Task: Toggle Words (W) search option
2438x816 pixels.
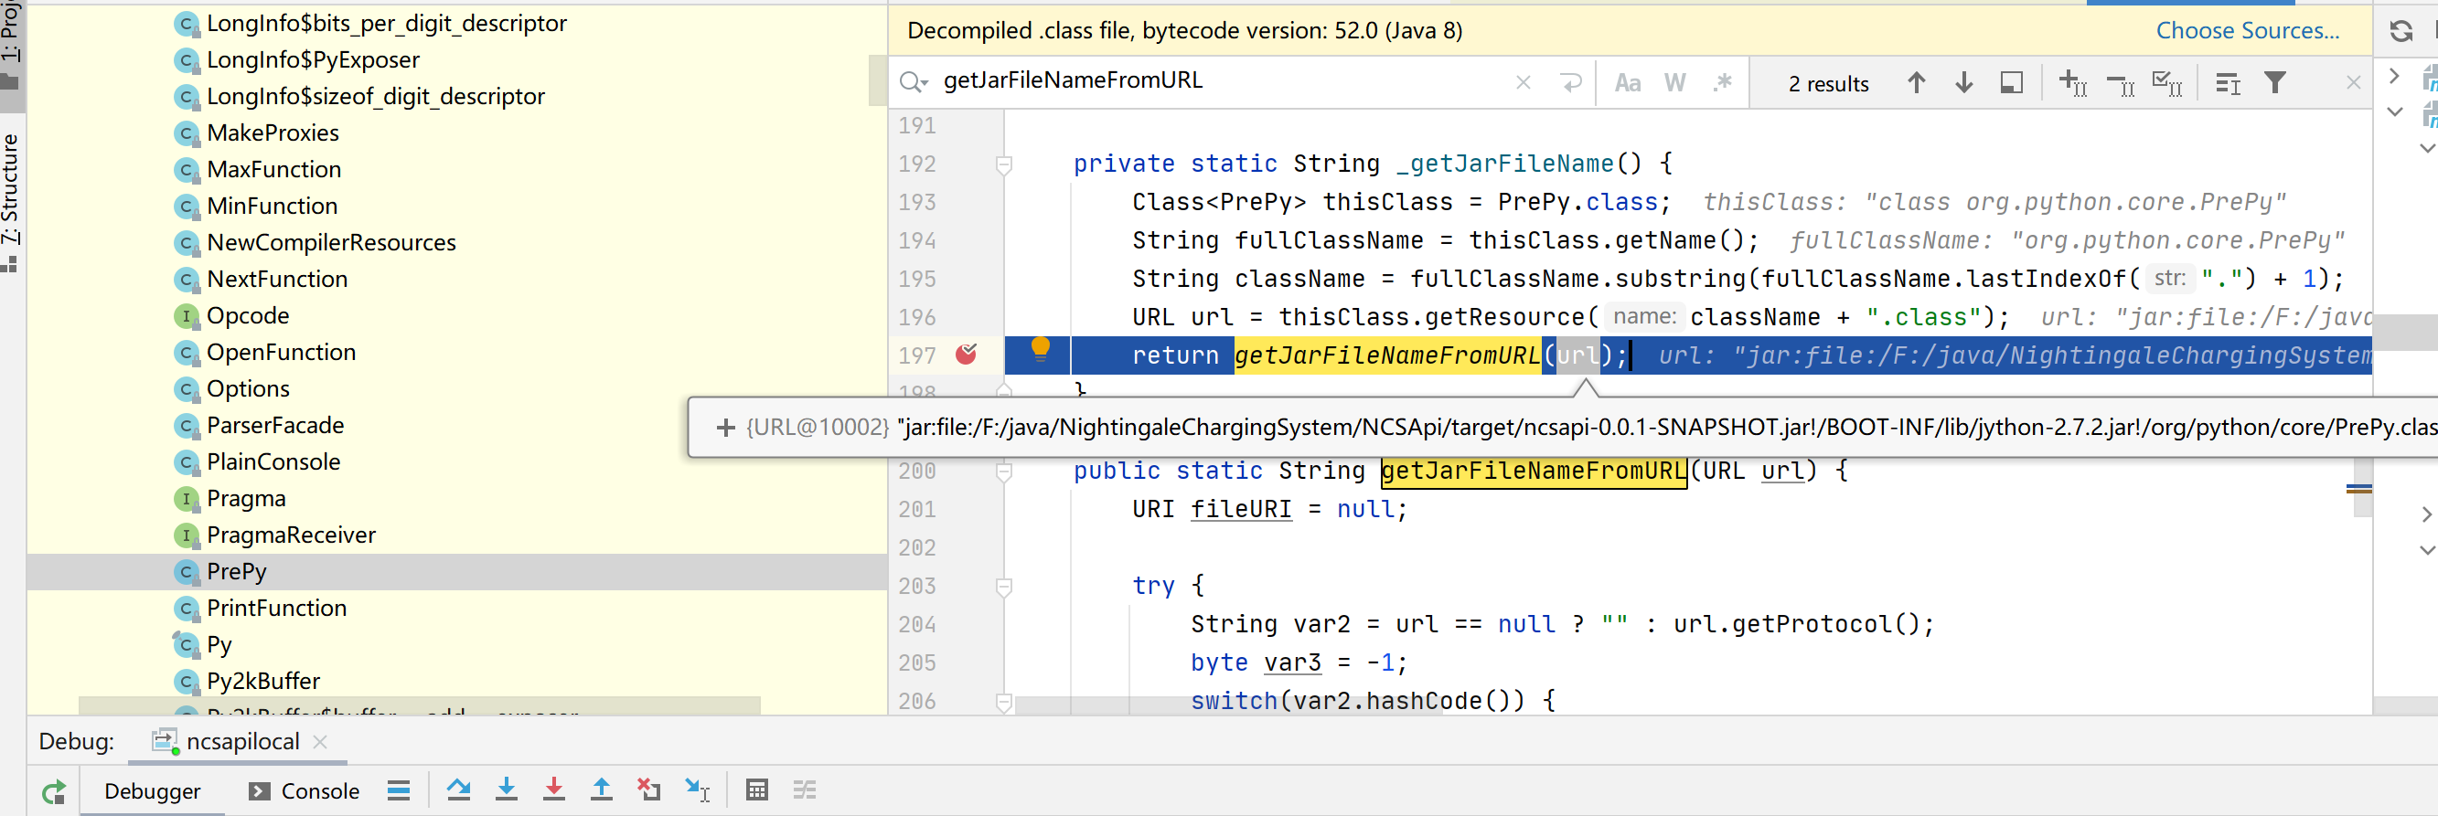Action: pyautogui.click(x=1675, y=83)
